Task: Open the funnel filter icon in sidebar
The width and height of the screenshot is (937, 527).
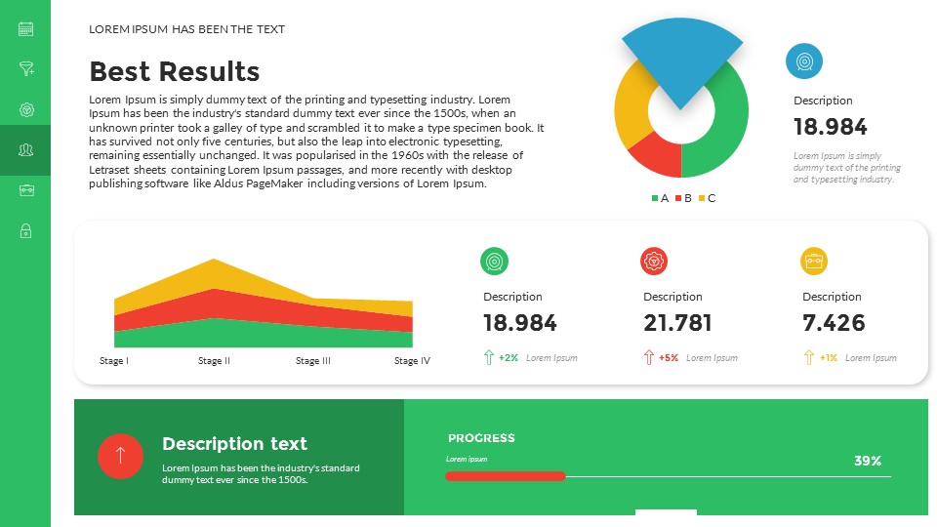Action: [x=26, y=68]
